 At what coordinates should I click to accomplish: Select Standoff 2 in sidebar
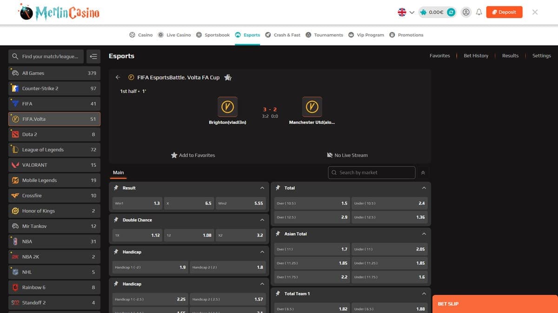54,302
